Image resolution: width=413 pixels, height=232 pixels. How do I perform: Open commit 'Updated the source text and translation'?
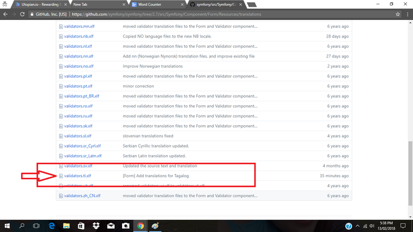tap(160, 166)
